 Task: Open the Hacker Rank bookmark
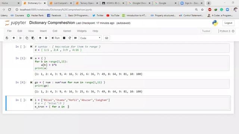[35, 15]
